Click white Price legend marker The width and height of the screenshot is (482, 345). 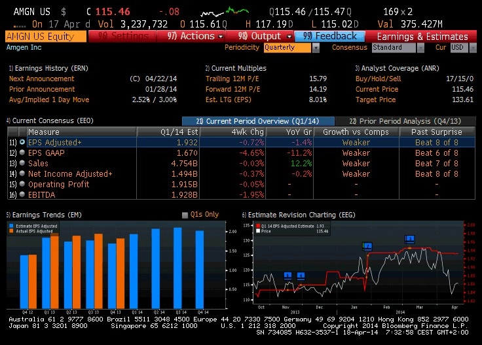click(x=258, y=230)
